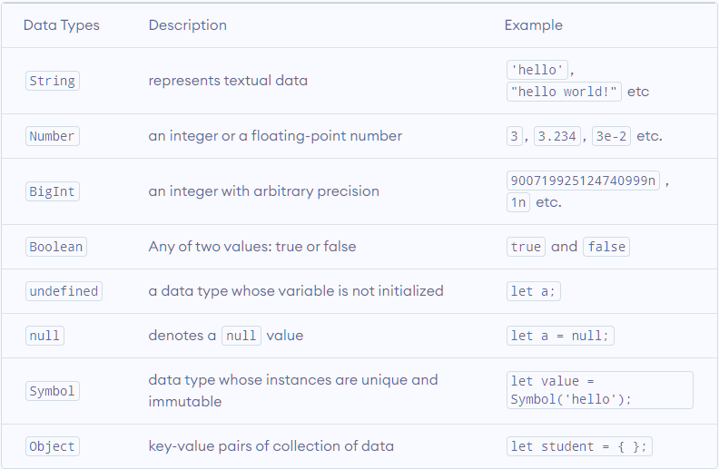Click the Description column header

(188, 24)
